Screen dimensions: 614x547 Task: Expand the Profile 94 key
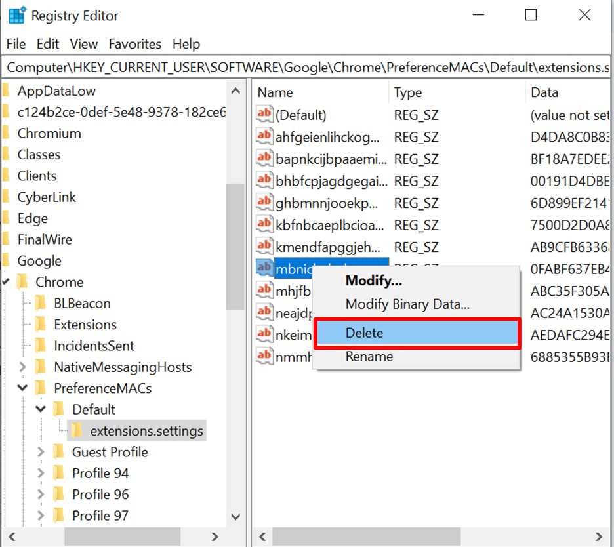[41, 473]
